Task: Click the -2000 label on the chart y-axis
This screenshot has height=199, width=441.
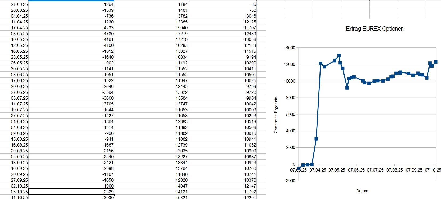Action: point(290,181)
